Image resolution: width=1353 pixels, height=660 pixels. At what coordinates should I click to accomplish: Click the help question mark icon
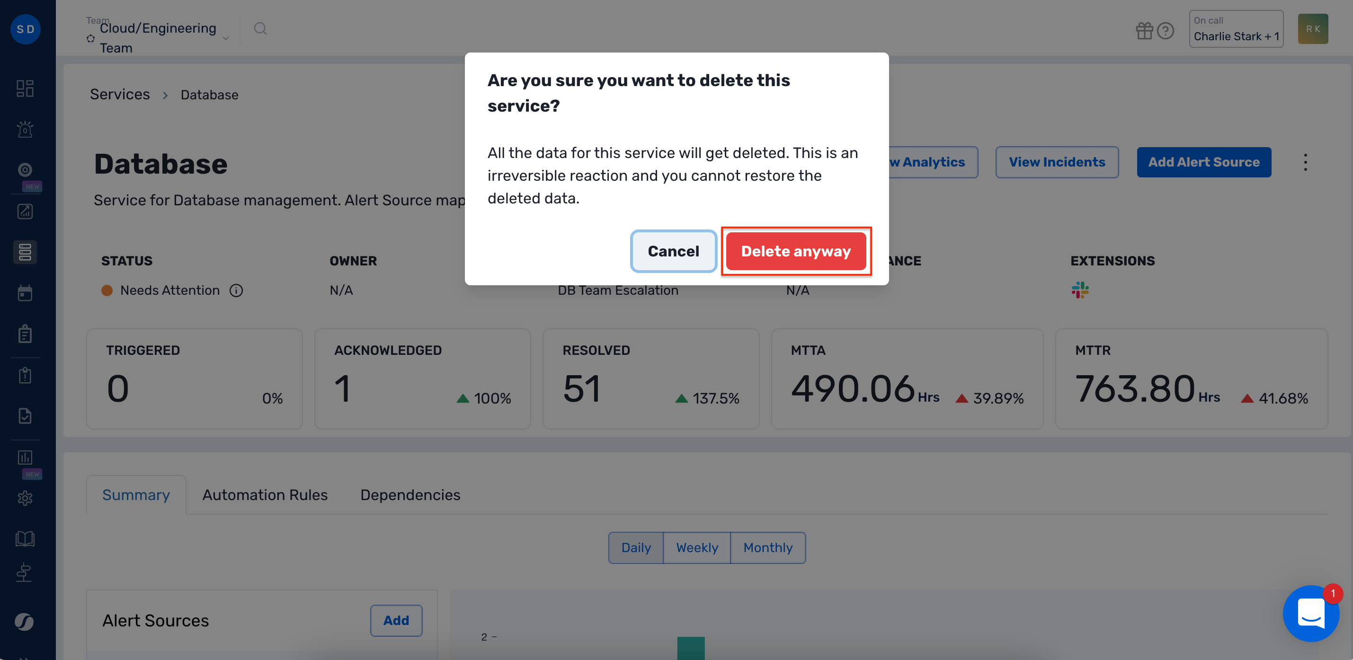(1165, 31)
